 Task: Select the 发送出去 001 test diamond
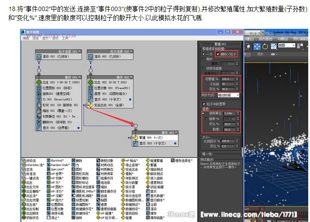[x=90, y=105]
